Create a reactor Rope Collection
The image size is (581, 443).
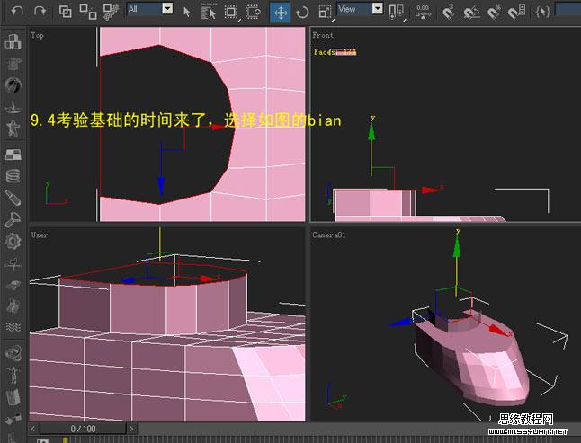(13, 107)
